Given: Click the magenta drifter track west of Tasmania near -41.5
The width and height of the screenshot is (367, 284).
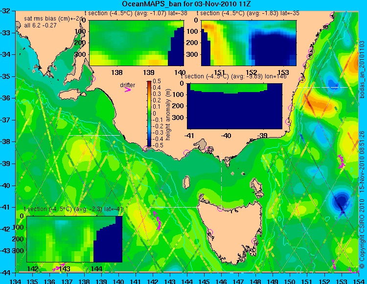Looking at the screenshot, I should click(157, 220).
